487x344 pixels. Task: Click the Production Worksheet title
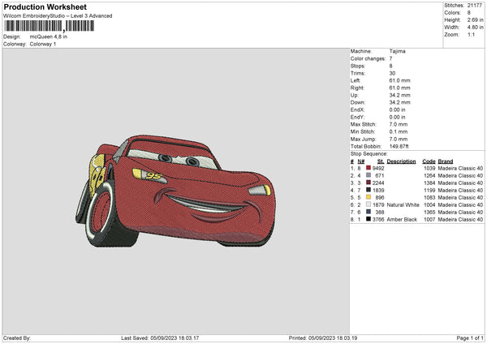[x=44, y=6]
